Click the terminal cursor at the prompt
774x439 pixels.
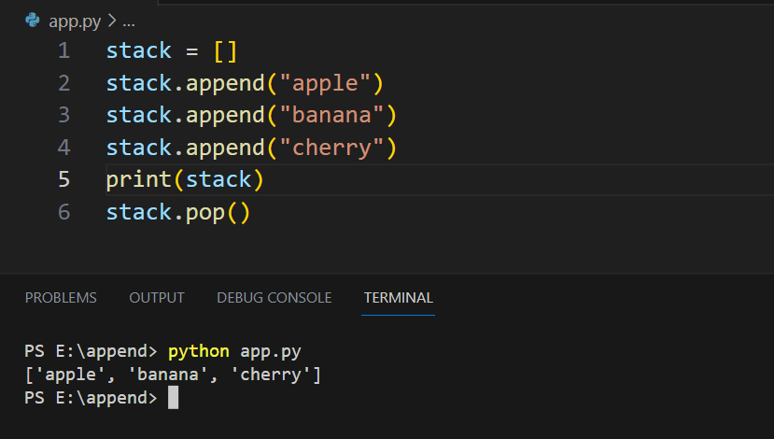174,398
